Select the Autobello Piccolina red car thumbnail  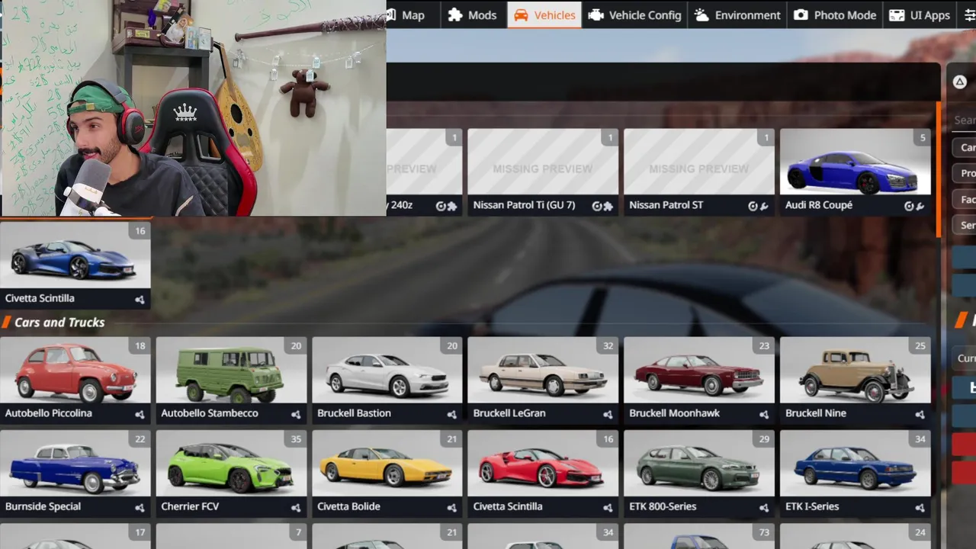click(75, 371)
